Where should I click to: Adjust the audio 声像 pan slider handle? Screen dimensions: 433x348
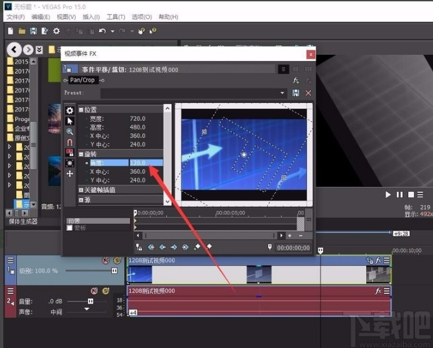pos(86,309)
